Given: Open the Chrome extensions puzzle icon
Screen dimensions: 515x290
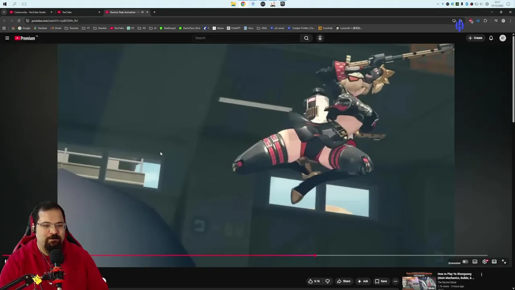Looking at the screenshot, I should click(485, 21).
